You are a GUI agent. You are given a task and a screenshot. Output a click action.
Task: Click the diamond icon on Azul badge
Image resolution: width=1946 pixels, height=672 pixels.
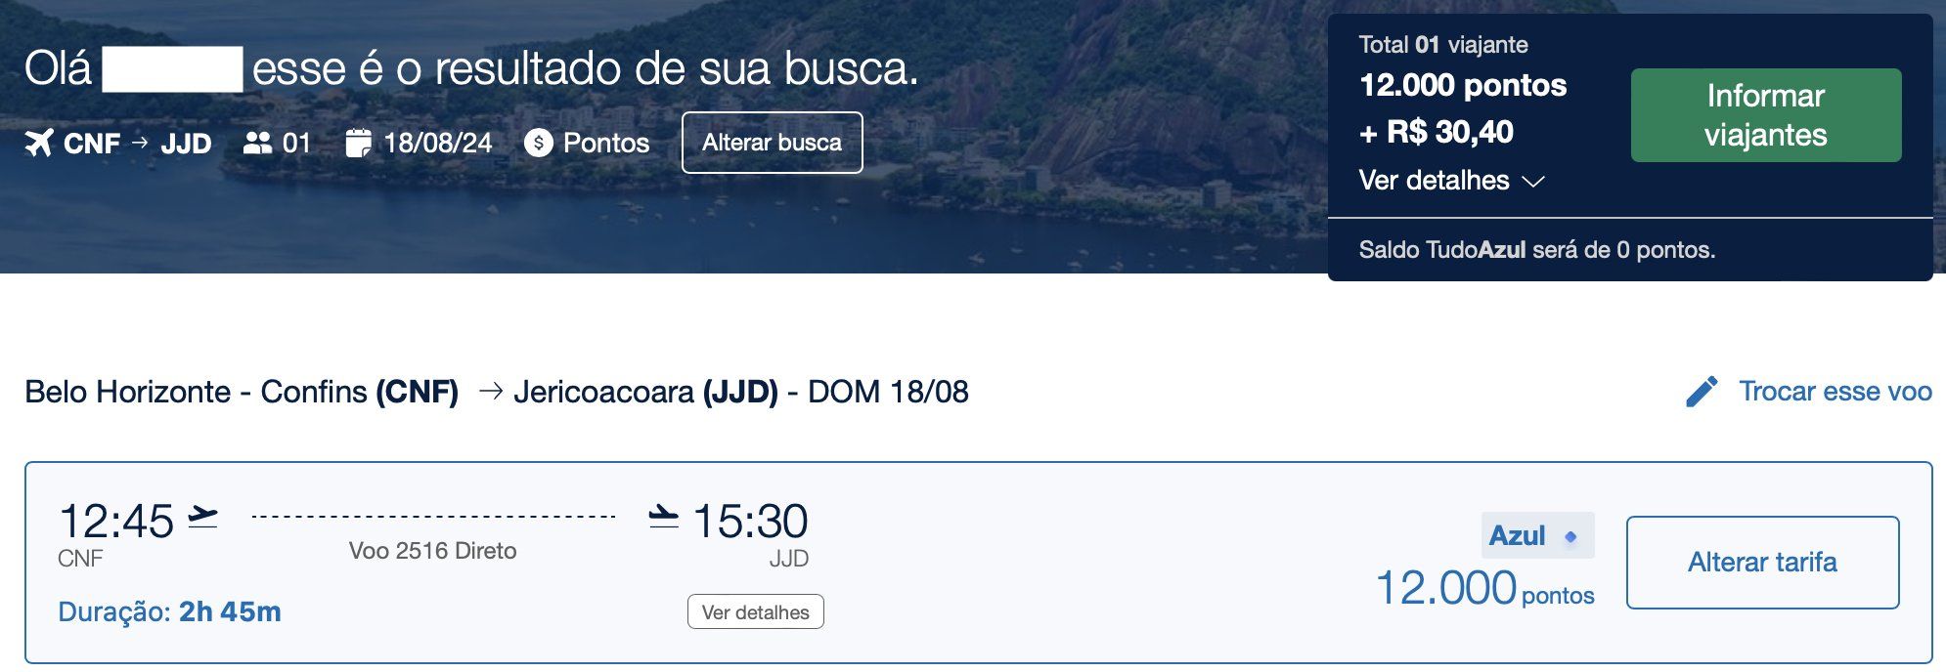(x=1570, y=536)
